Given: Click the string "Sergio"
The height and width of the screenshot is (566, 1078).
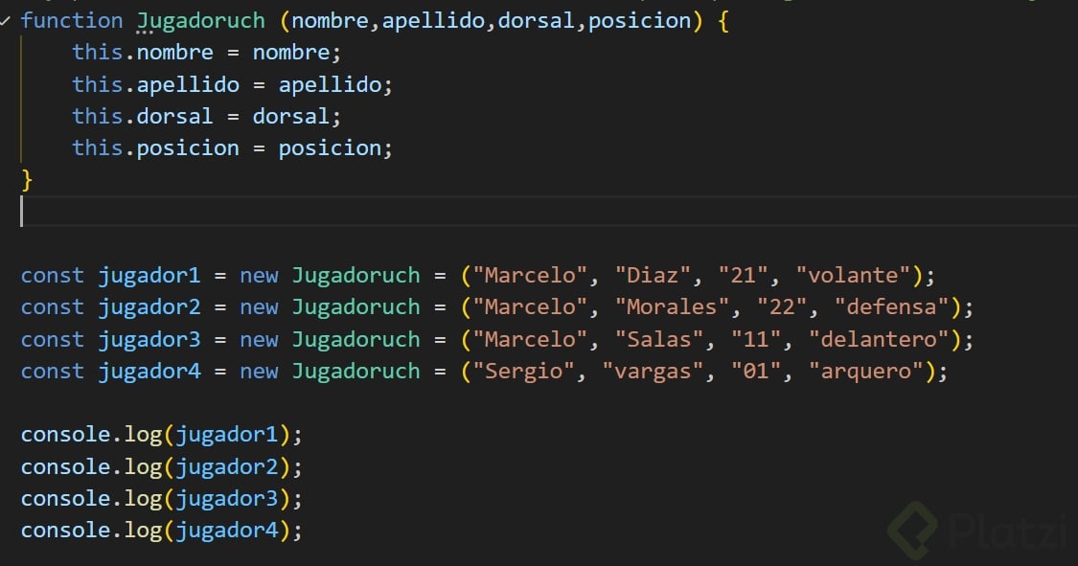Looking at the screenshot, I should (x=523, y=371).
